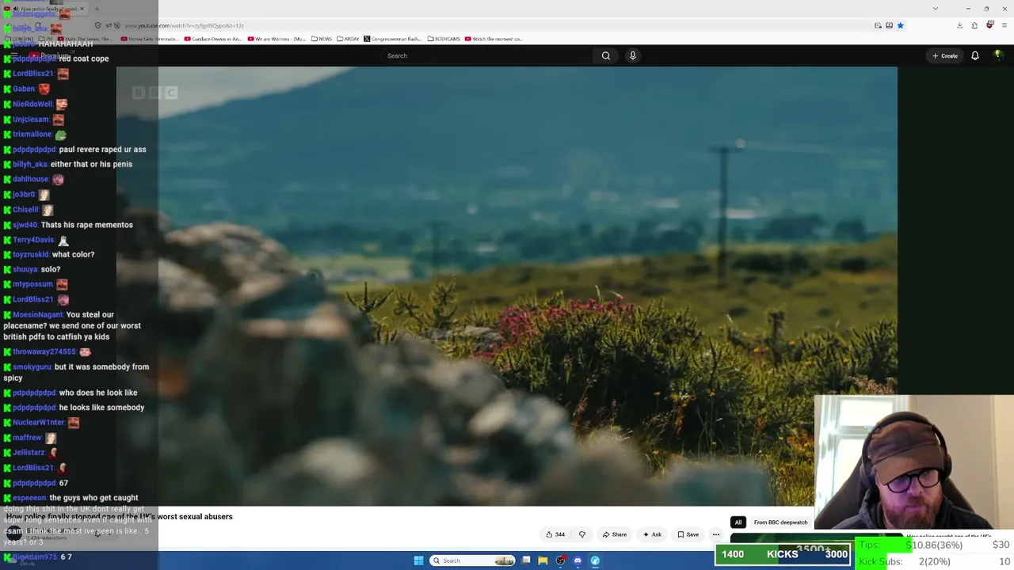This screenshot has height=570, width=1014.
Task: Click the YouTube Create button
Action: 945,55
